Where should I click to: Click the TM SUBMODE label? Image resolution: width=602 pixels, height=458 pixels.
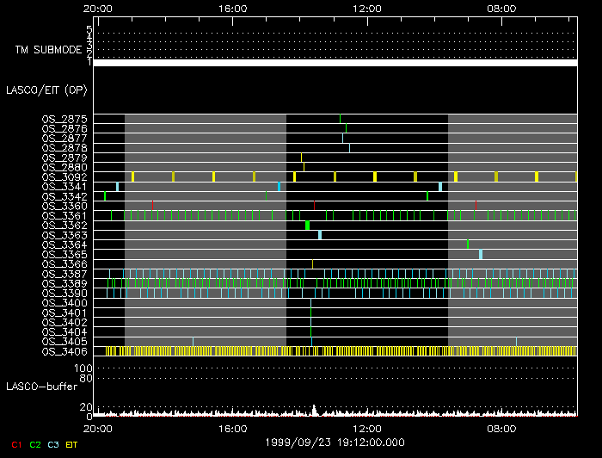(x=49, y=50)
